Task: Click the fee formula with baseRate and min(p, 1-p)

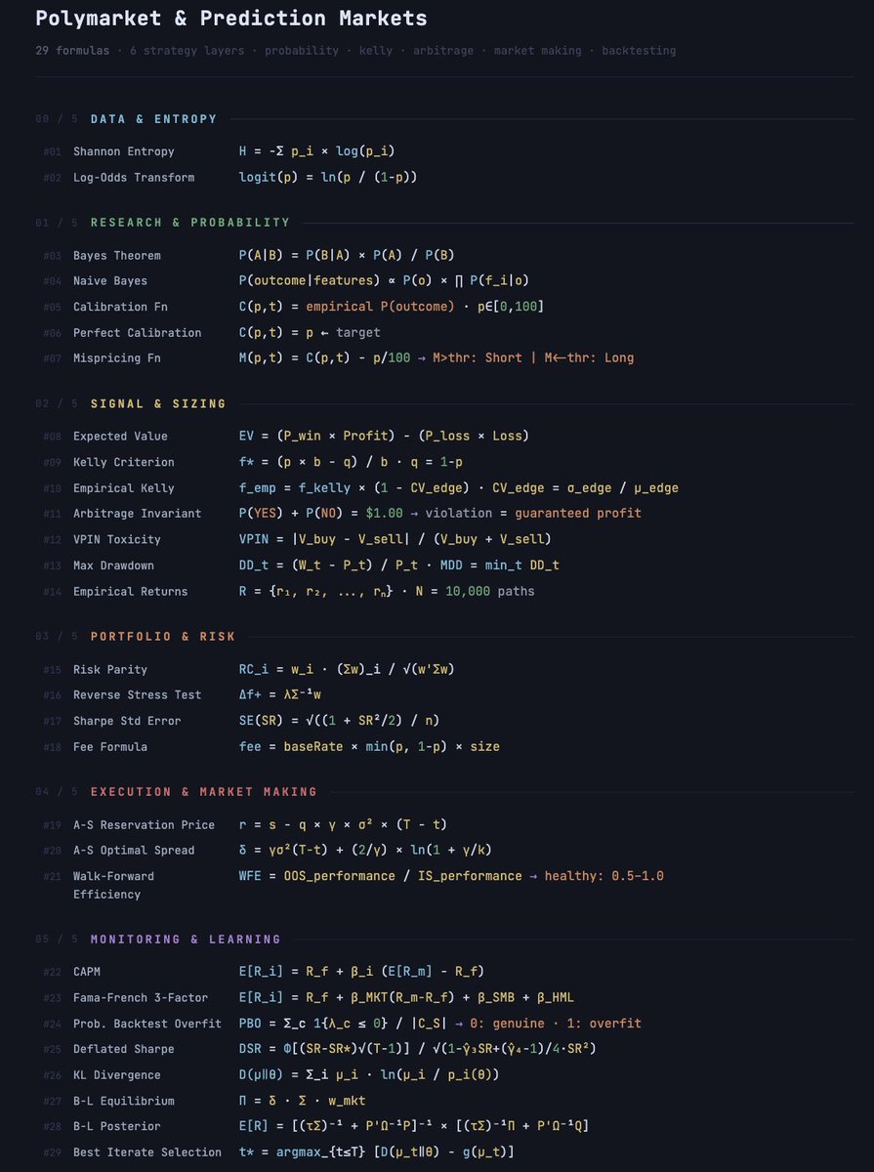Action: click(369, 746)
